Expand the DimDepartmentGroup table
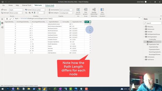Viewport: 162px width, 91px height. click(144, 34)
